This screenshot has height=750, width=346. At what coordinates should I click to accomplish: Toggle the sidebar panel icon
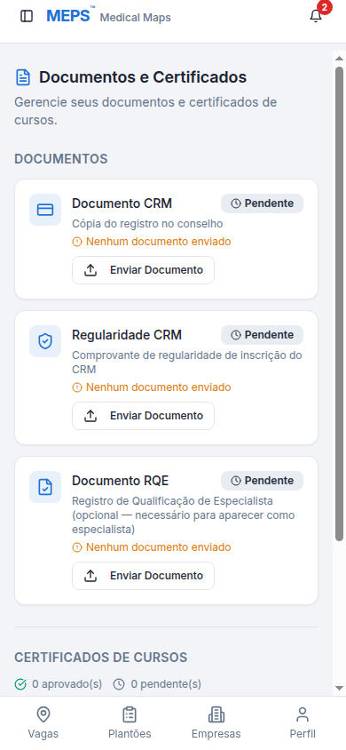pos(27,16)
